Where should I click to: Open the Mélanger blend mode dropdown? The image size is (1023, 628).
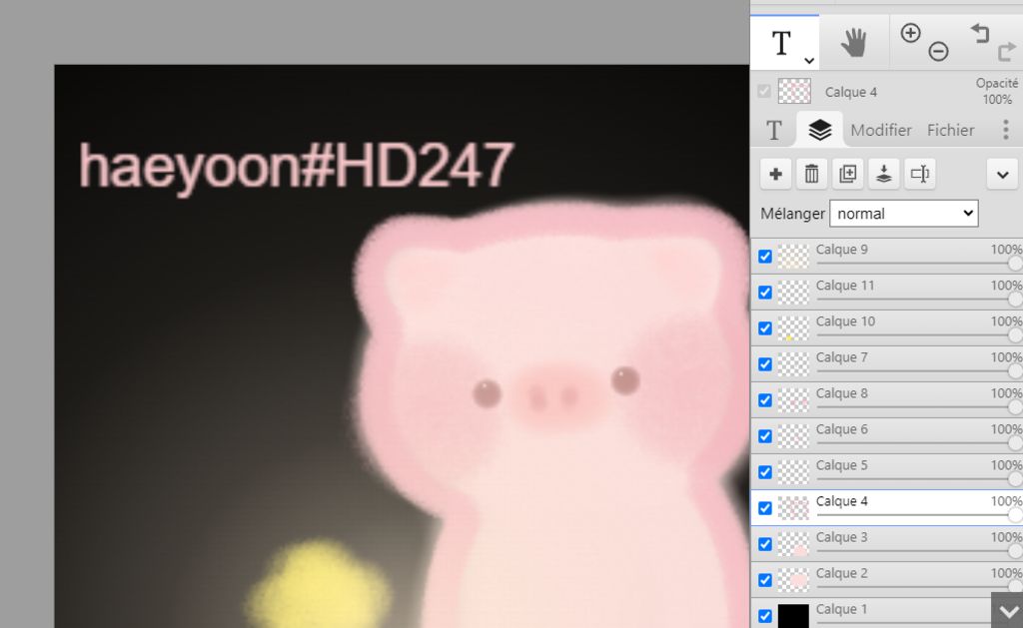click(903, 214)
